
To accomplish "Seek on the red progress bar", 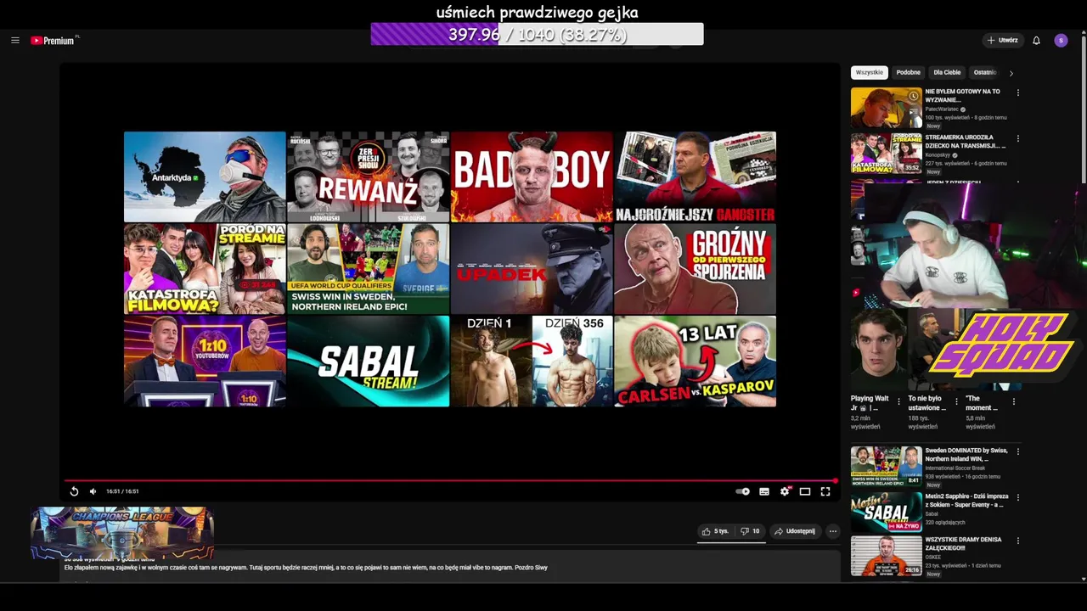I will click(x=450, y=481).
